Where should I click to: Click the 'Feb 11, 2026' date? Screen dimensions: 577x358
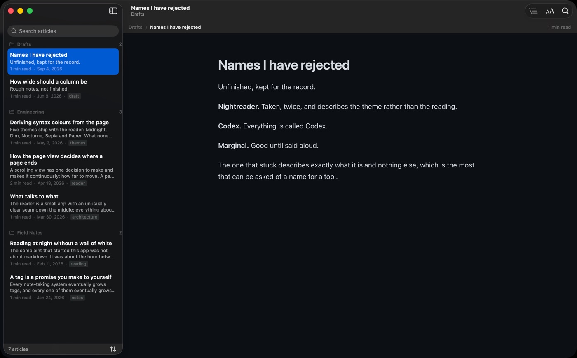[50, 264]
